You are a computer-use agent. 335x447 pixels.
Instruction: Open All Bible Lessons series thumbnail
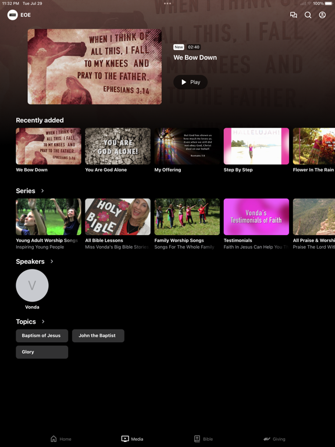[117, 217]
